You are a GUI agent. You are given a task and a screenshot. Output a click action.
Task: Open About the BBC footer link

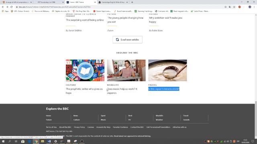coord(65,127)
